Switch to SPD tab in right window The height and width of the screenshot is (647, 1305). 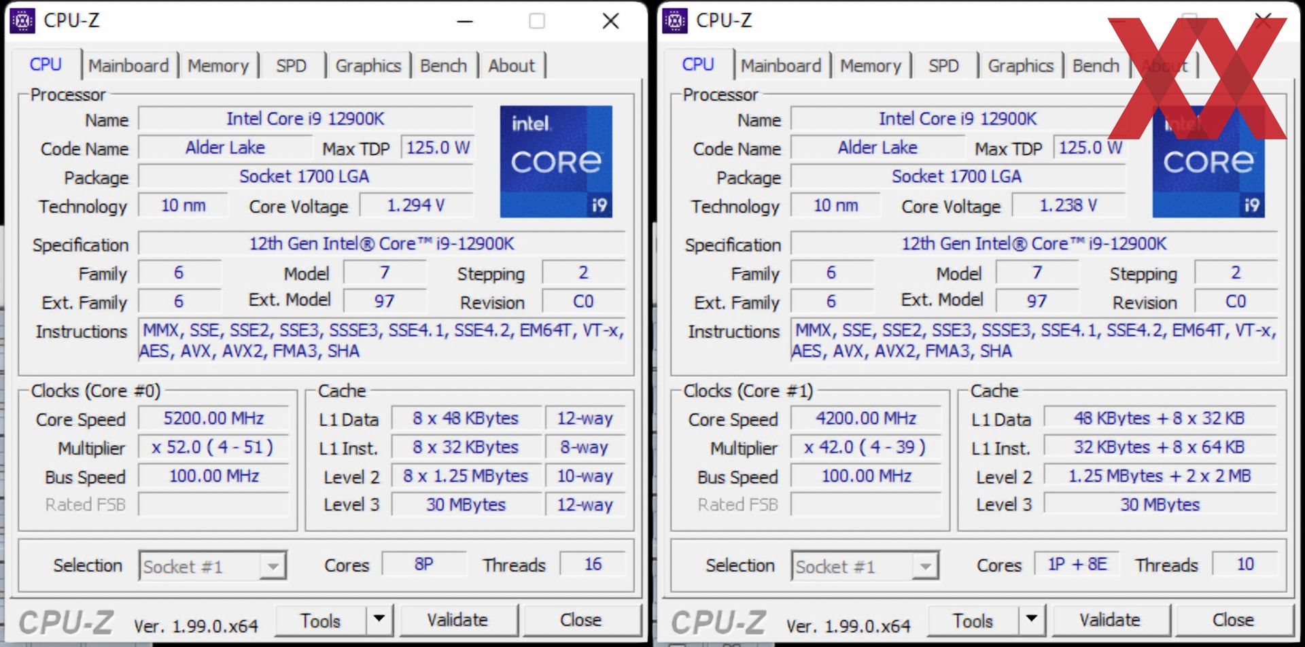(x=943, y=66)
